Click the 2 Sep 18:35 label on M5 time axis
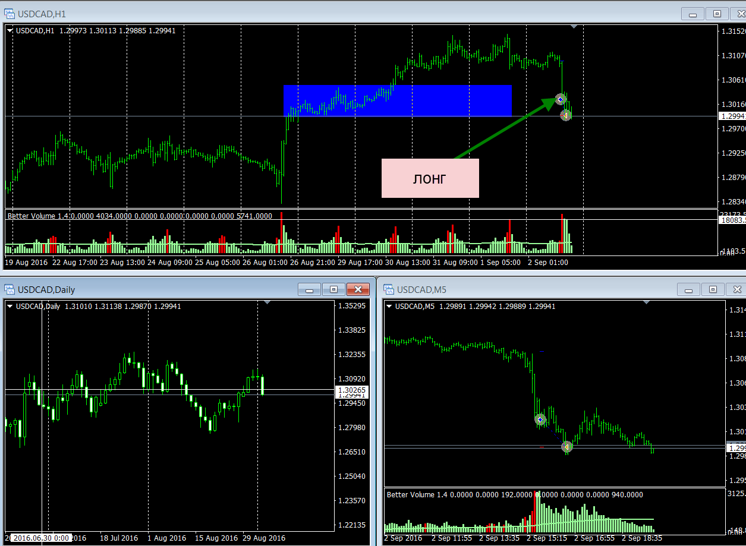This screenshot has width=746, height=546. coord(642,538)
